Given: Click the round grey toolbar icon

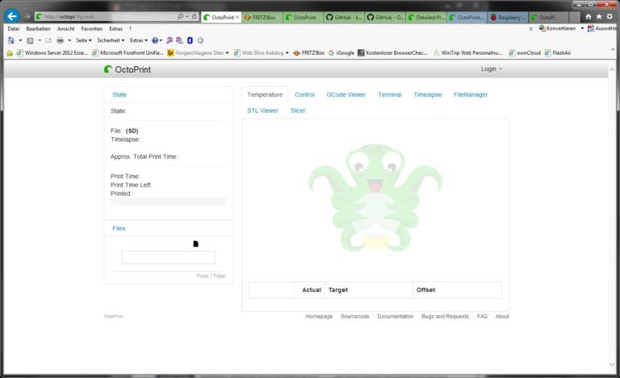Looking at the screenshot, I should [200, 40].
